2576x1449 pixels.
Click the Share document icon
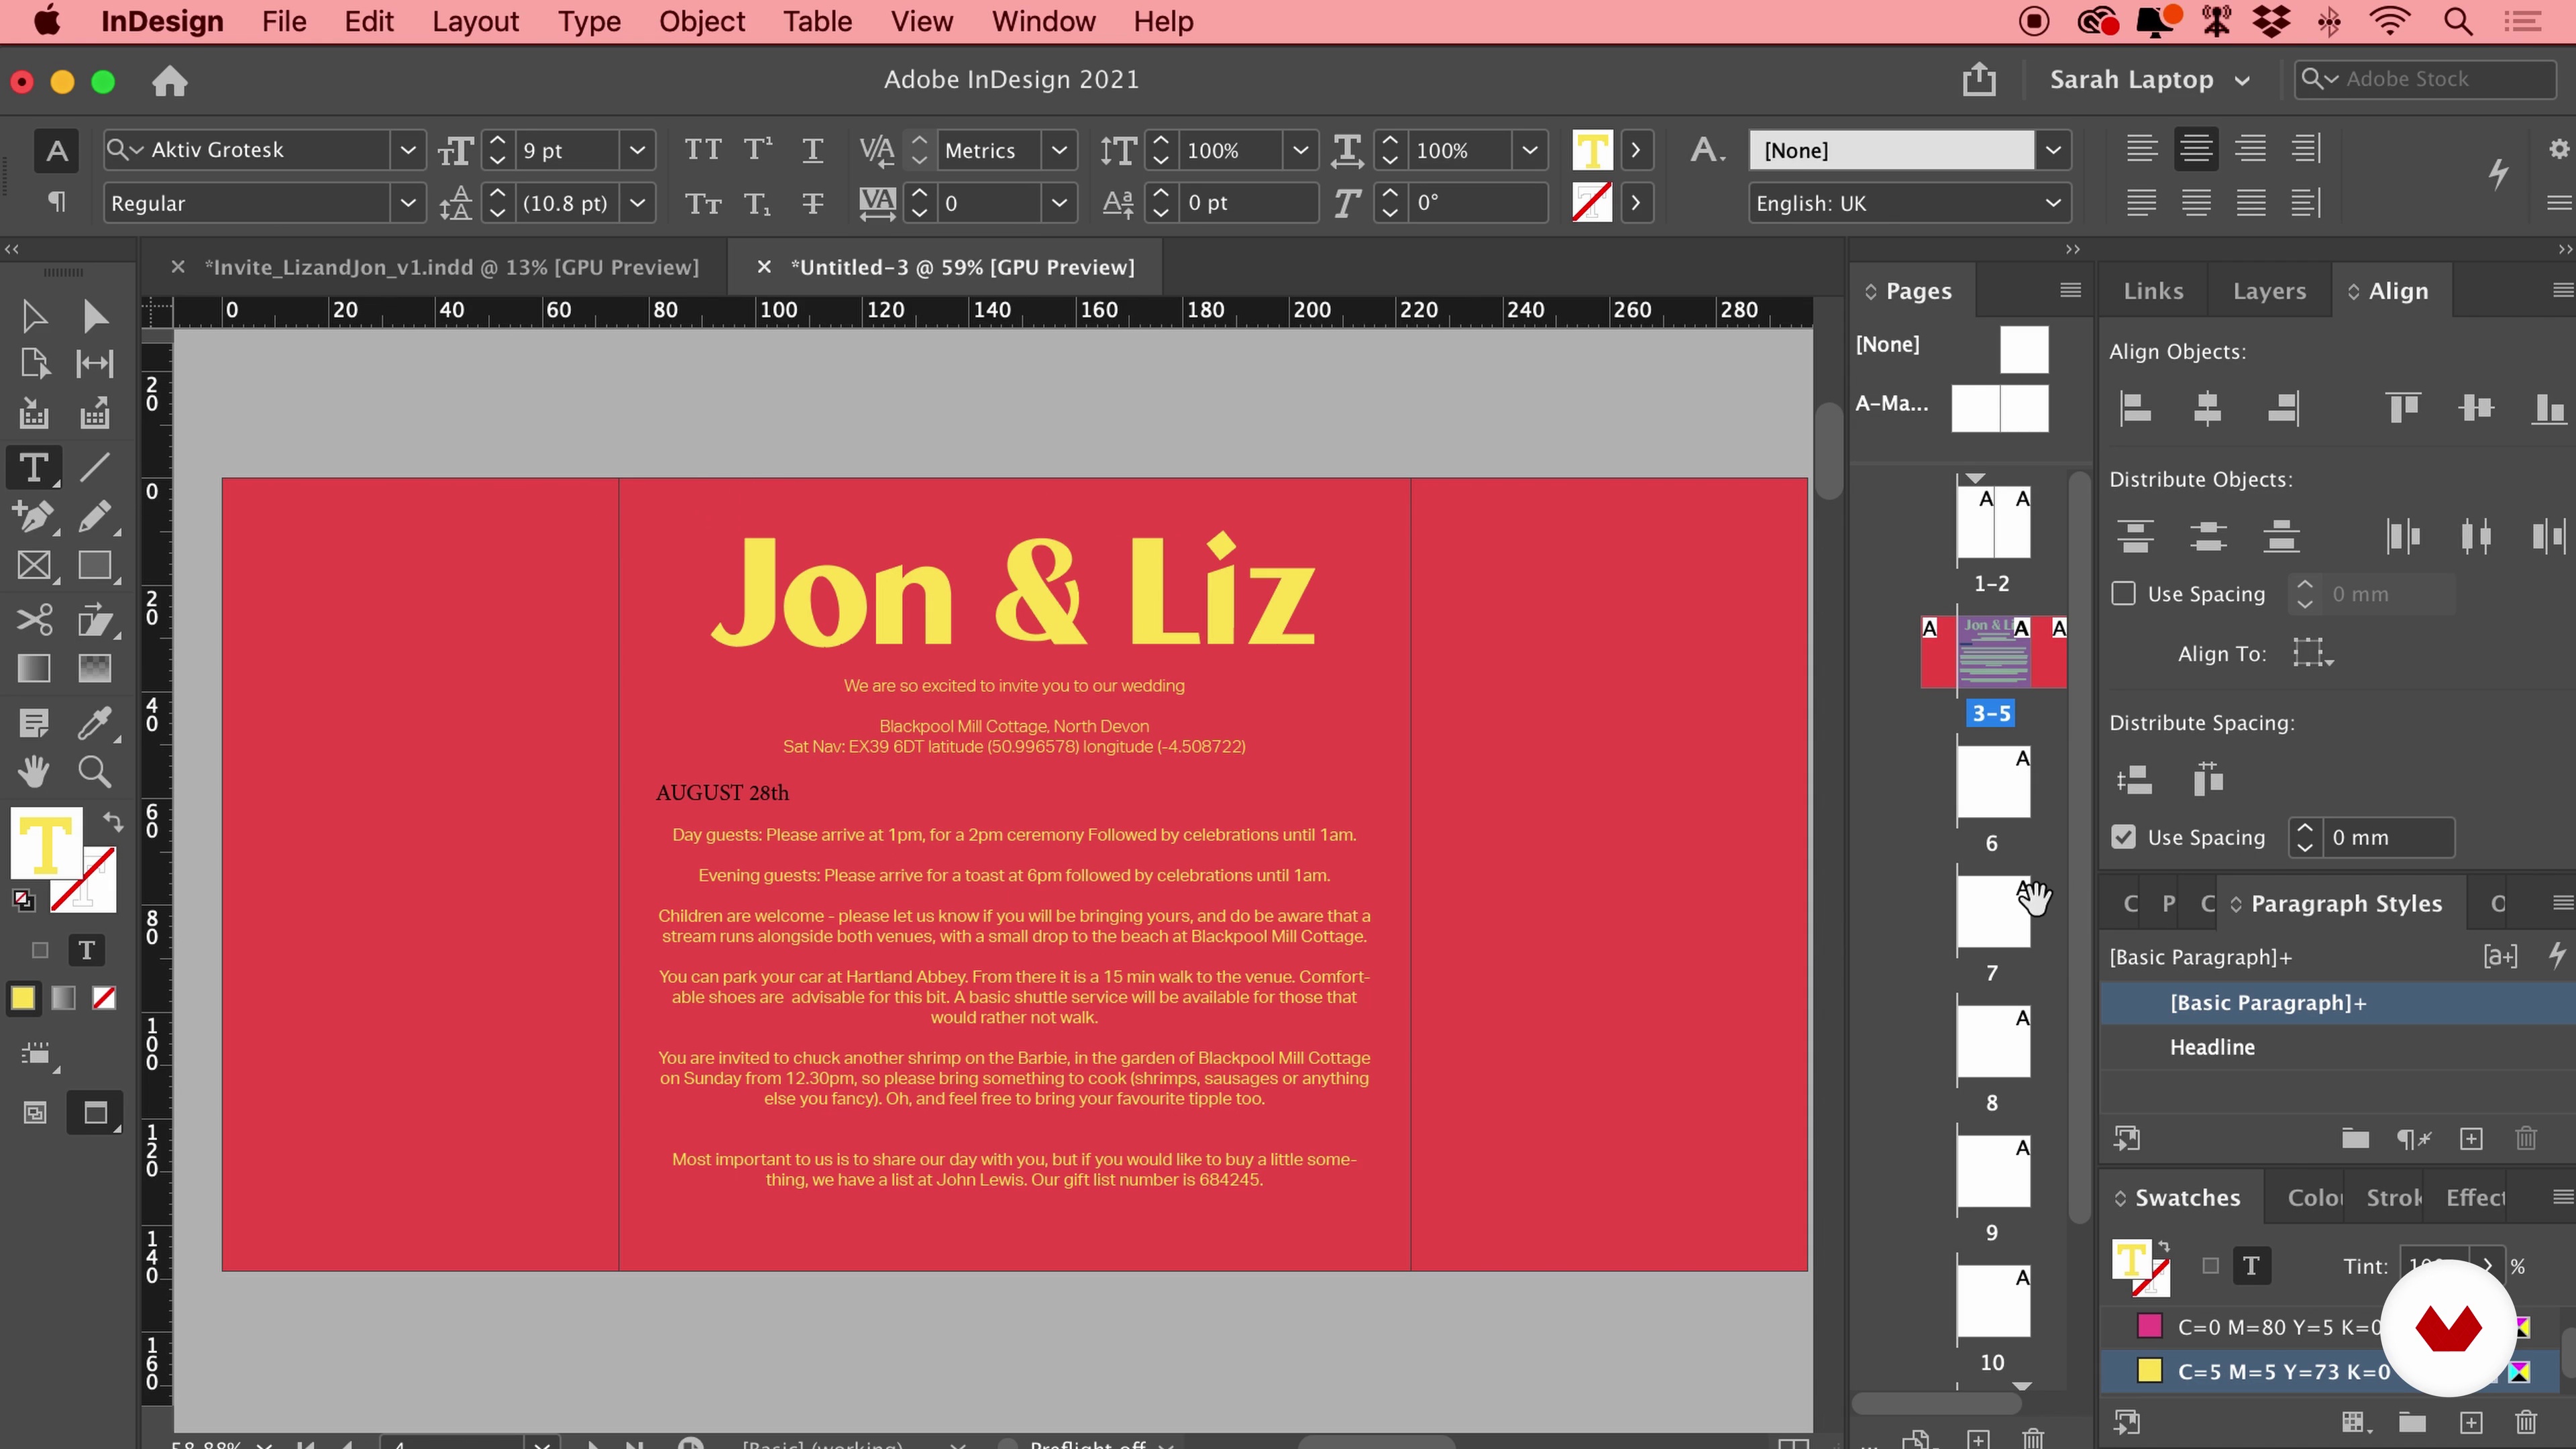1979,79
